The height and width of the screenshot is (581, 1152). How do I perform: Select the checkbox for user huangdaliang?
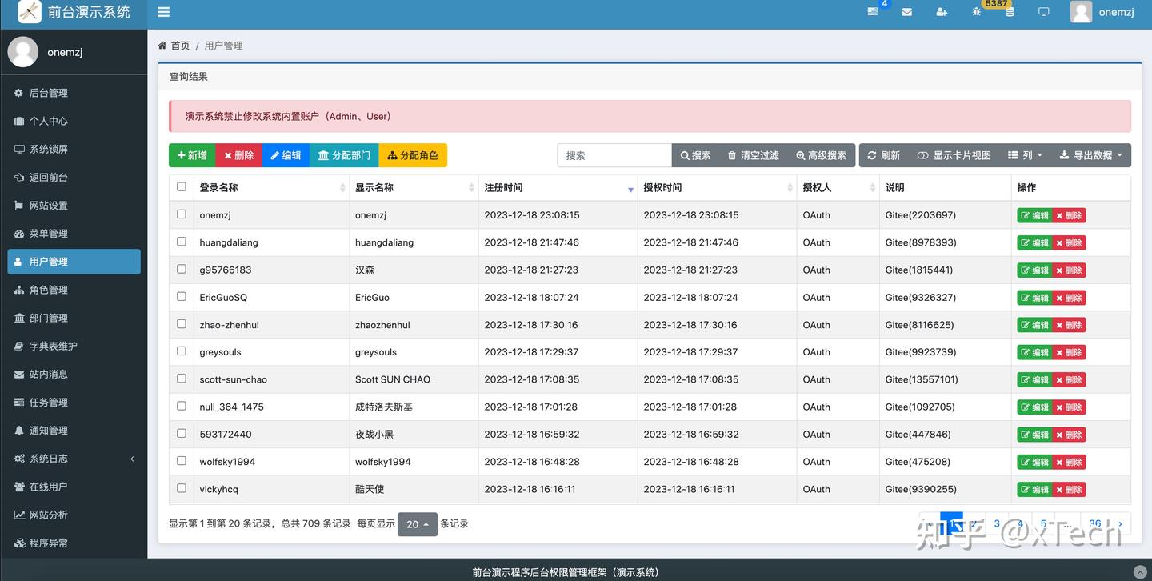coord(181,242)
